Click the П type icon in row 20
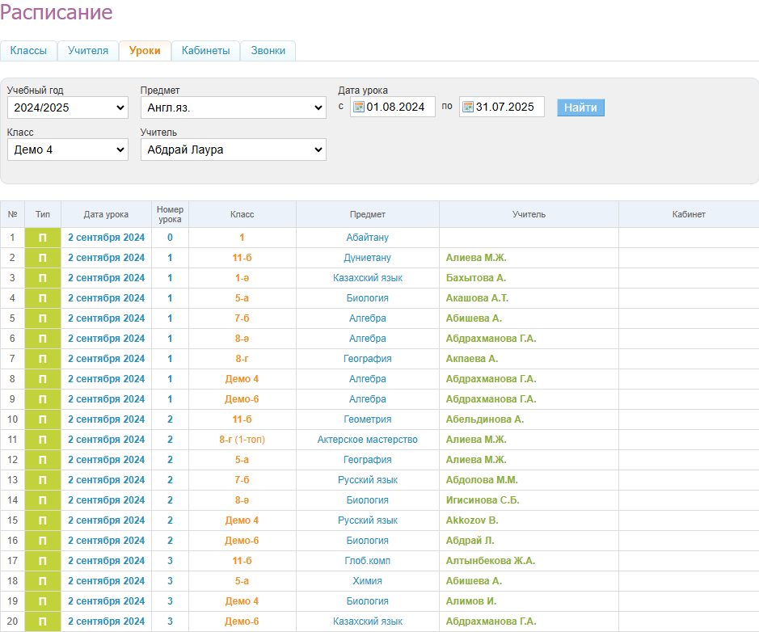The image size is (759, 632). [x=43, y=621]
